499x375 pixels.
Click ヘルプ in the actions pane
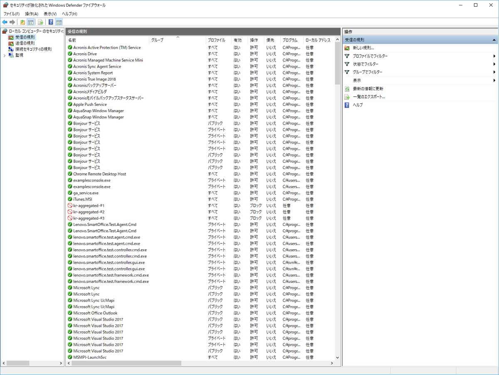click(358, 105)
